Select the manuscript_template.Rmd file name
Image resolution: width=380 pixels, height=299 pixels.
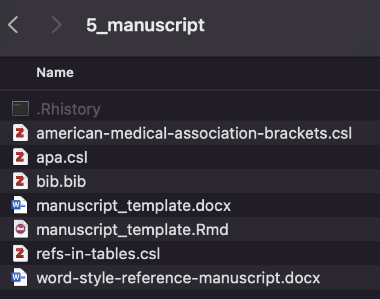pyautogui.click(x=132, y=230)
